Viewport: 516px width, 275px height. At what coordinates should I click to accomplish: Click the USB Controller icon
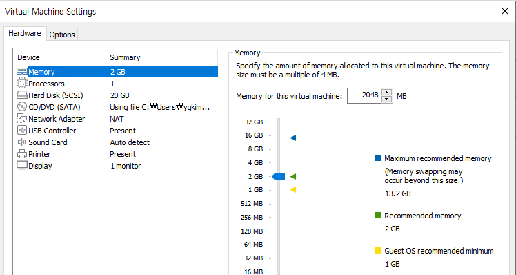click(22, 131)
